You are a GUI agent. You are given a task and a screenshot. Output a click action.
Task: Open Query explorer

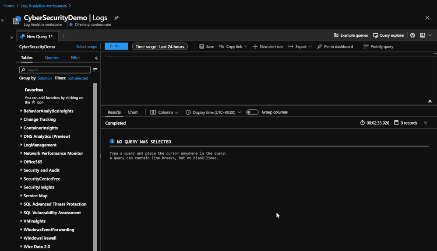pyautogui.click(x=389, y=35)
